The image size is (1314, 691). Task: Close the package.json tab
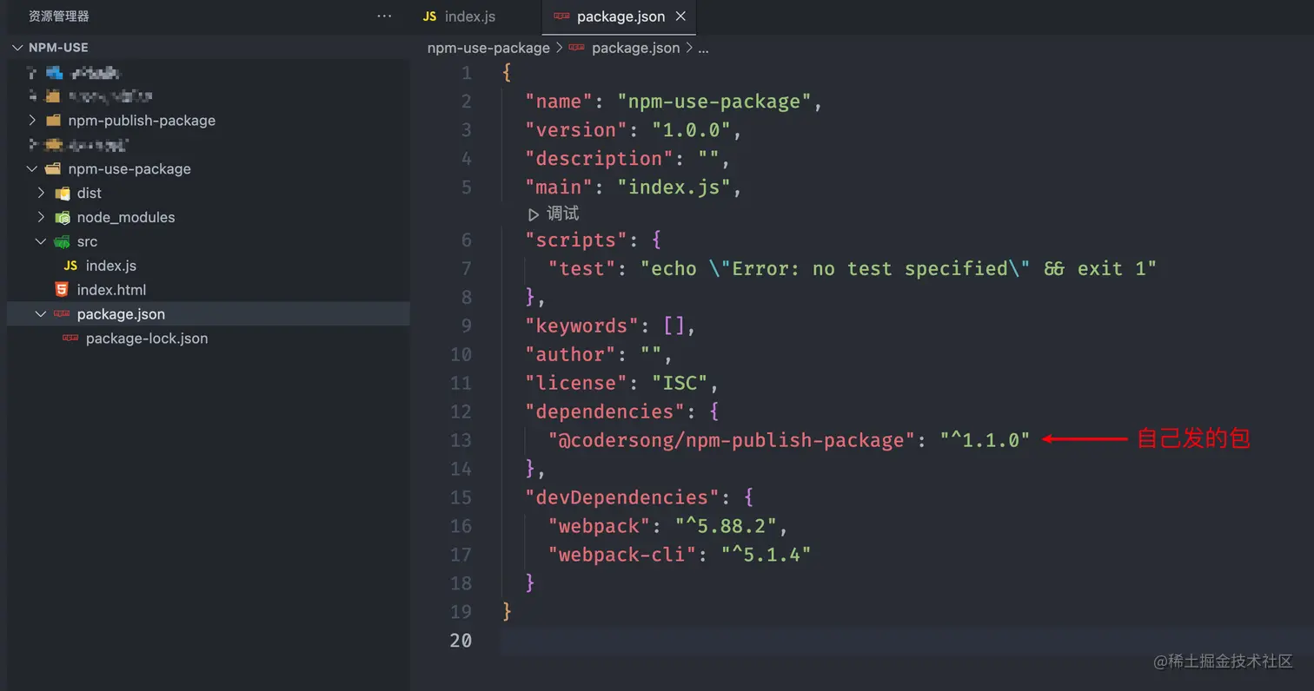(680, 16)
